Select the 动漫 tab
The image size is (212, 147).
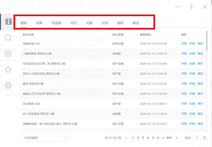pyautogui.click(x=89, y=23)
